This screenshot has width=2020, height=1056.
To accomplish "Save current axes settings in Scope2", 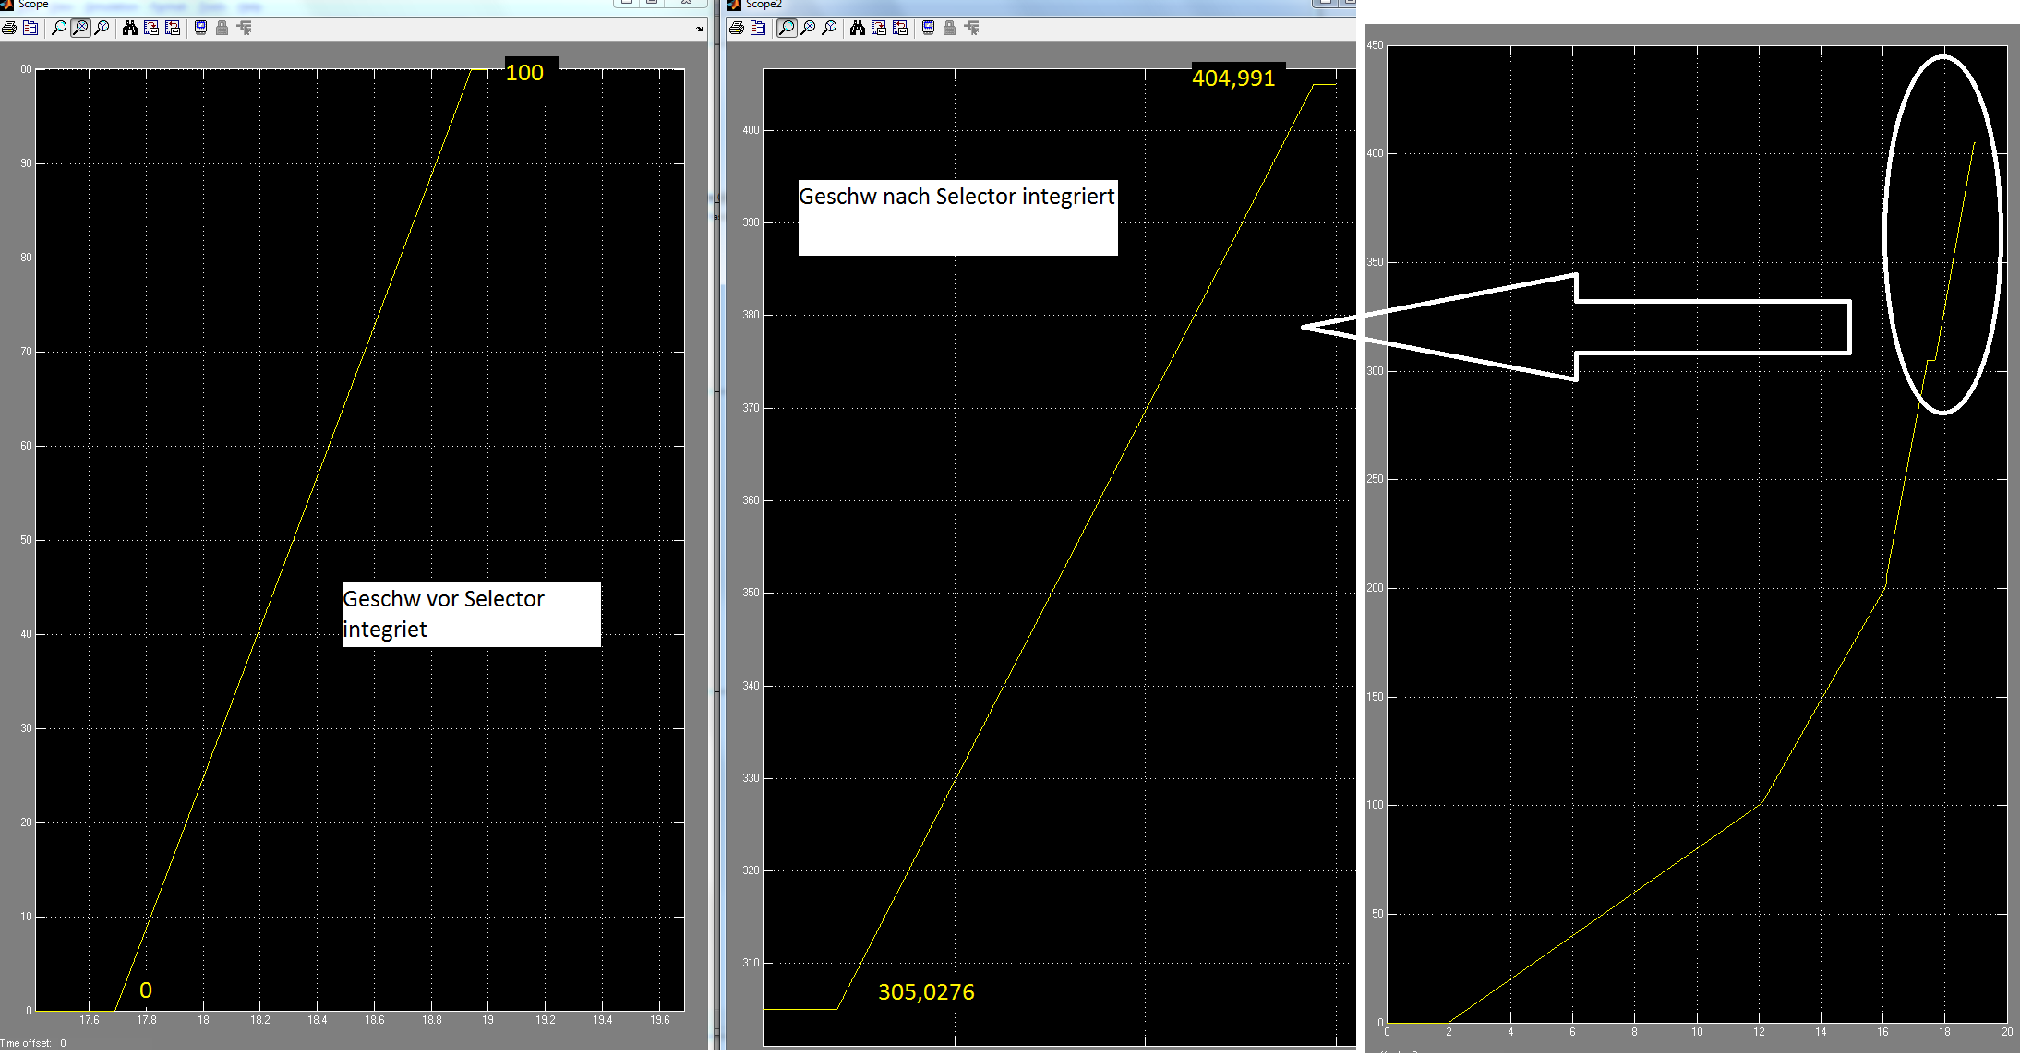I will [879, 28].
